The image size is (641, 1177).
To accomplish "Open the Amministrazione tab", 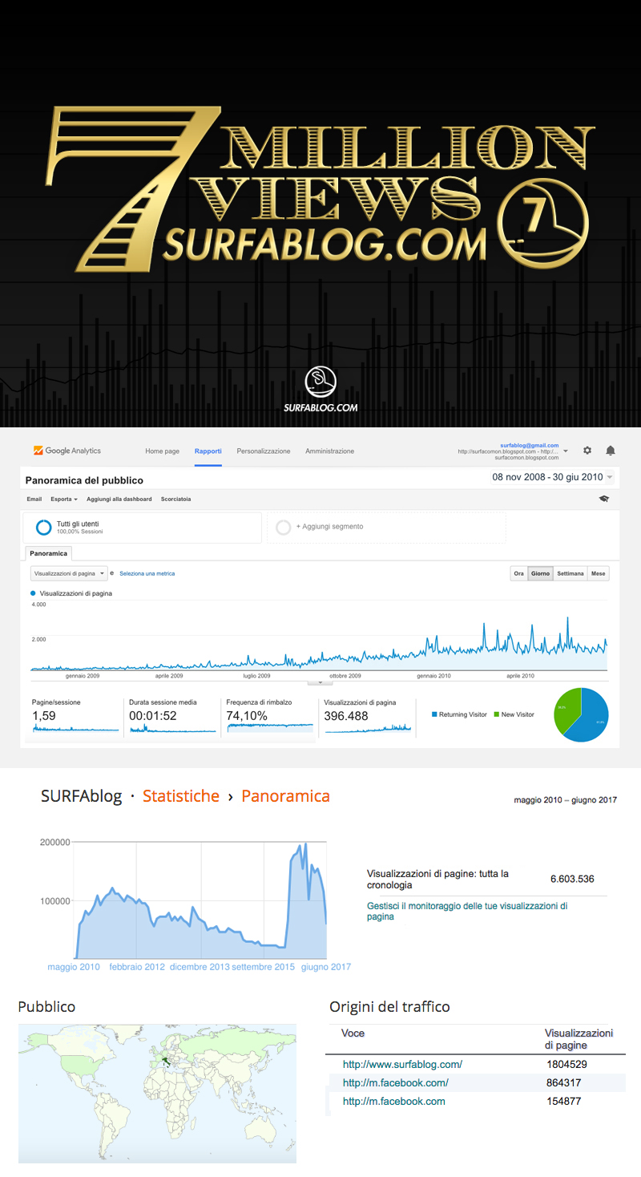I will click(329, 451).
